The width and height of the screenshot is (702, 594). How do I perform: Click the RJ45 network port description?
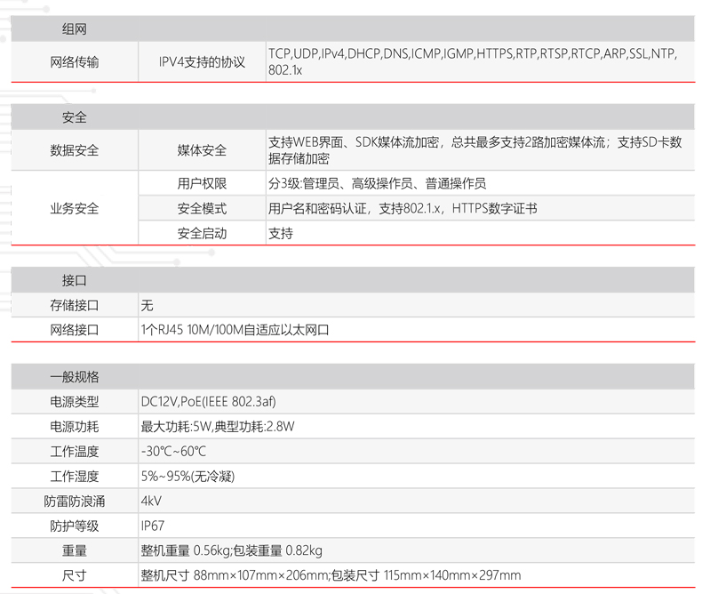235,330
